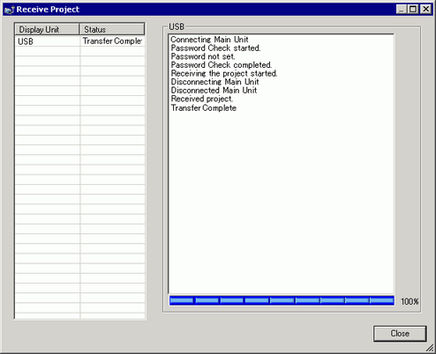Image resolution: width=436 pixels, height=354 pixels.
Task: Click the 'Password Check started.' log line
Action: [215, 48]
